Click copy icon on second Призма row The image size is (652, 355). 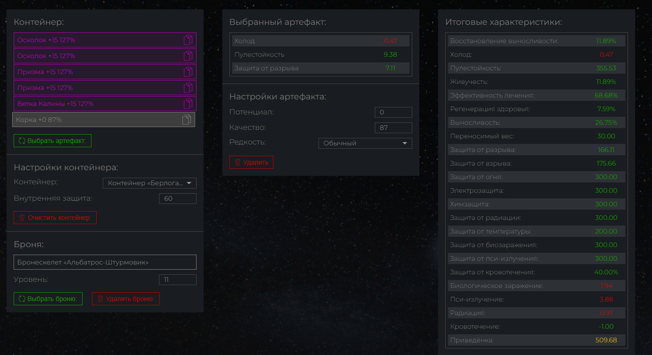coord(188,88)
